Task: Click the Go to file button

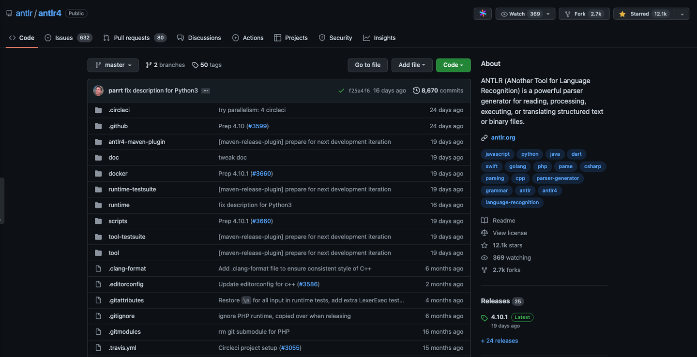Action: (367, 64)
